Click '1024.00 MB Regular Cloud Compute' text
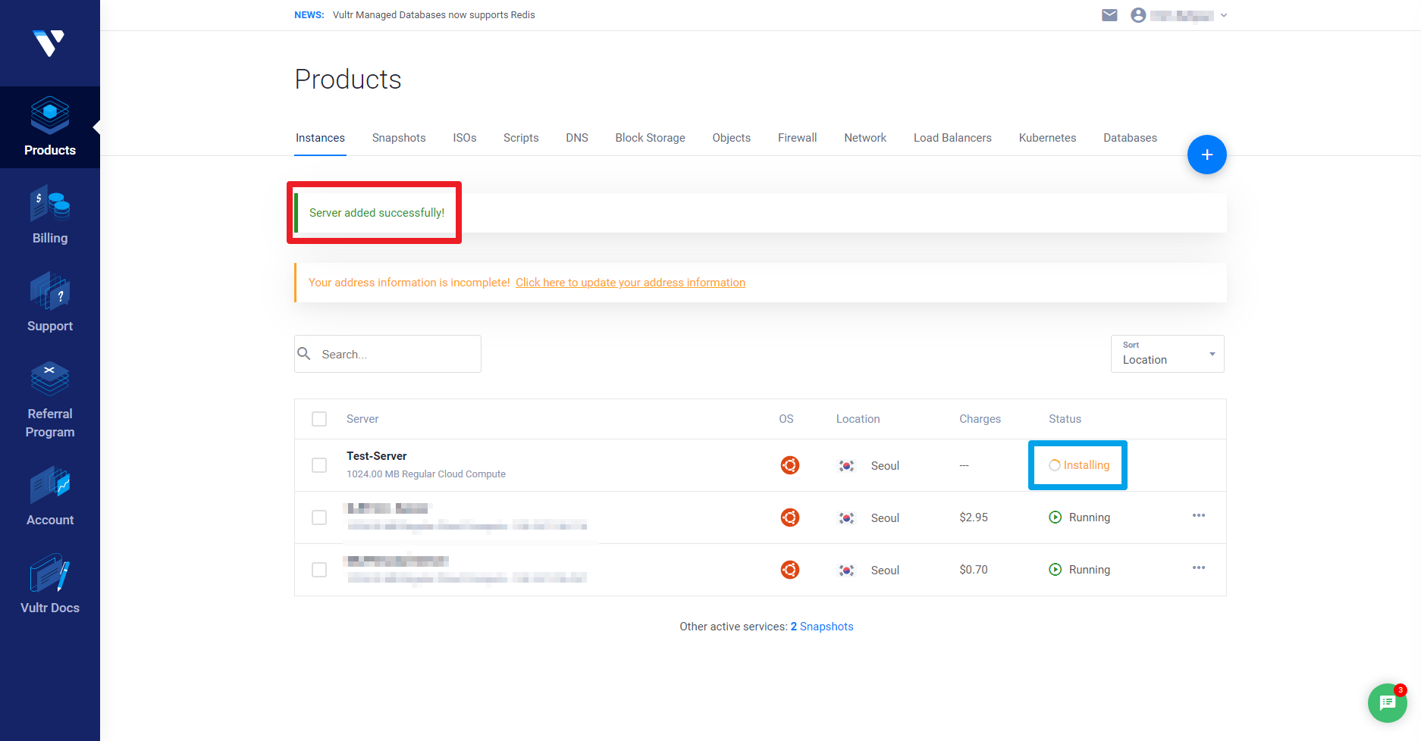1421x741 pixels. coord(426,474)
